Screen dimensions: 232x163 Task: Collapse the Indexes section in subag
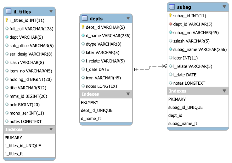click(224, 91)
